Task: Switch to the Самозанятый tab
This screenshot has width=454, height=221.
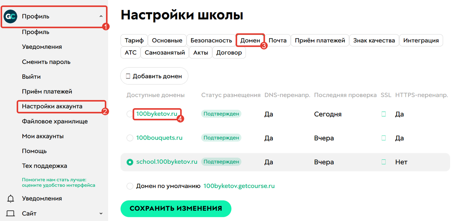Action: (165, 53)
